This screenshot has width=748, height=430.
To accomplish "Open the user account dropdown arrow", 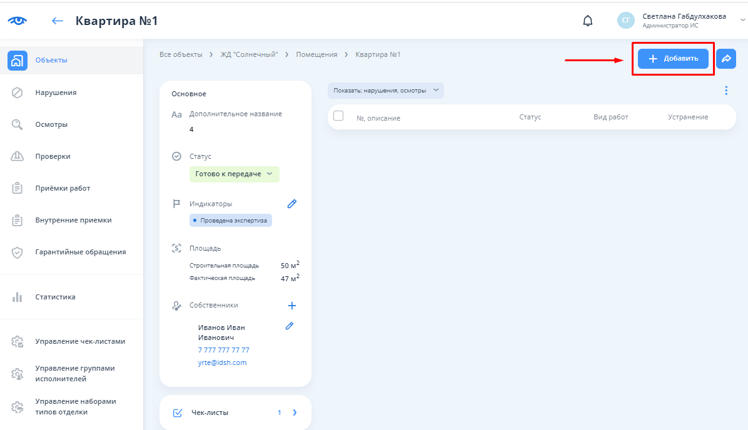I will tap(742, 20).
